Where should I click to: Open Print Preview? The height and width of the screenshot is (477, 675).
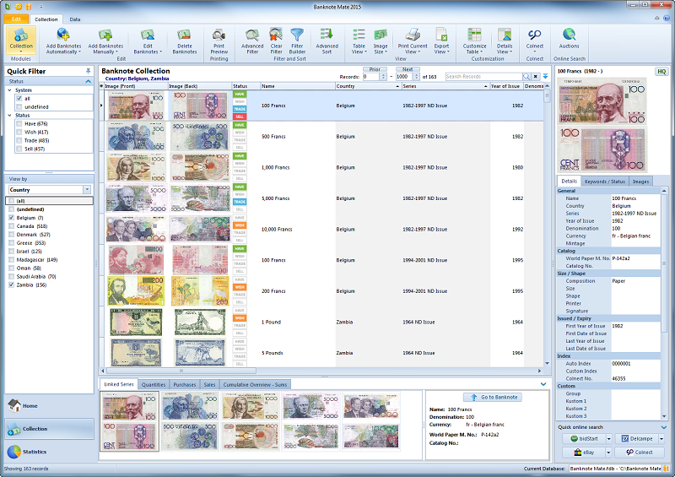pos(219,41)
